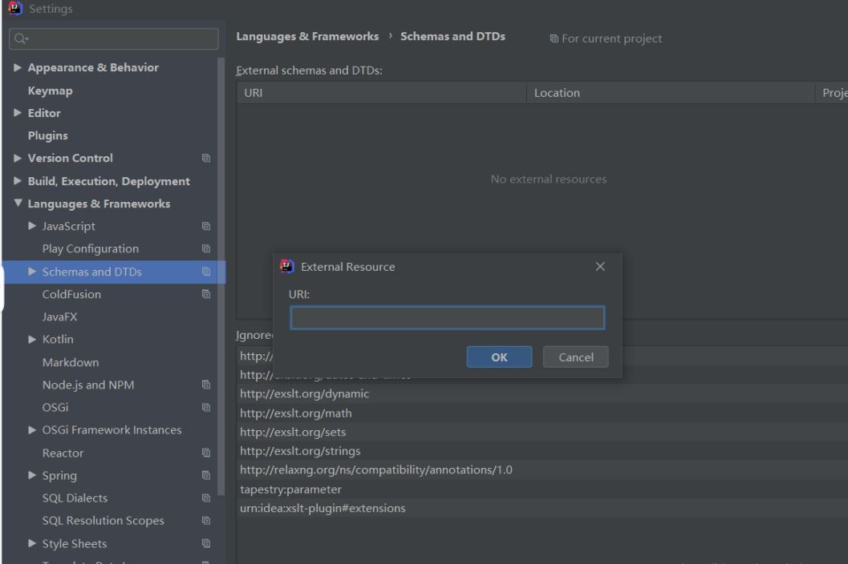Open the Keymap settings page
This screenshot has height=564, width=848.
point(51,91)
